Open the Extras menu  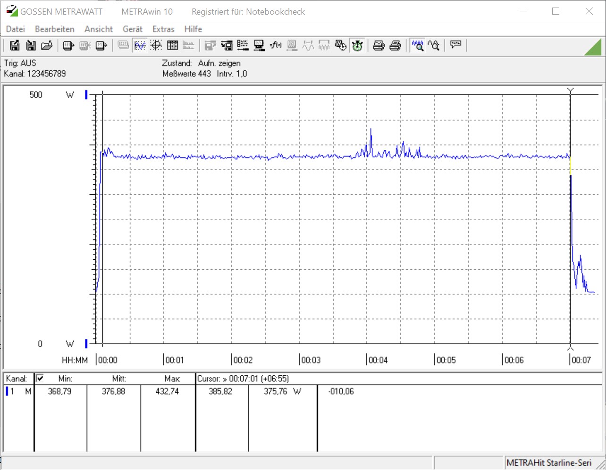163,29
